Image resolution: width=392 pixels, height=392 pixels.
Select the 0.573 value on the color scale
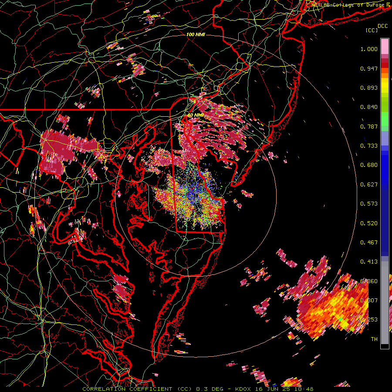[369, 204]
